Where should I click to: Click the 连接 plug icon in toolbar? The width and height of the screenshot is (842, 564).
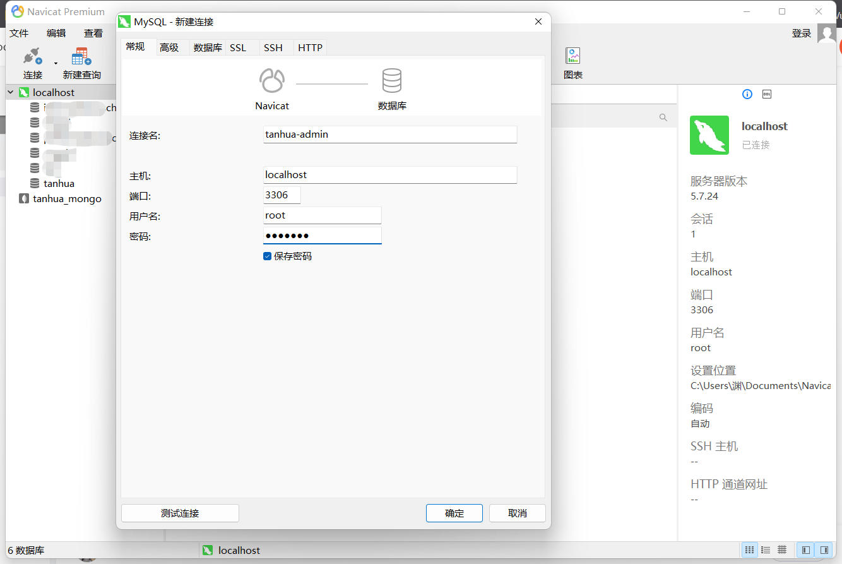pyautogui.click(x=32, y=57)
